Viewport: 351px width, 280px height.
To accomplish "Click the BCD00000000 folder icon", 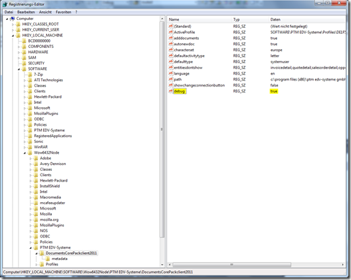I will pyautogui.click(x=24, y=41).
